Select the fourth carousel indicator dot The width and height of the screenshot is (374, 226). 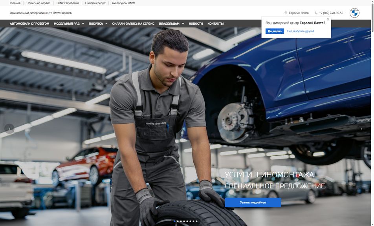pos(184,221)
